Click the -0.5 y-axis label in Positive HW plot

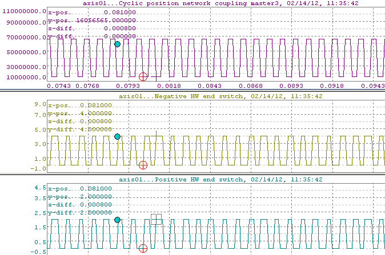click(38, 252)
